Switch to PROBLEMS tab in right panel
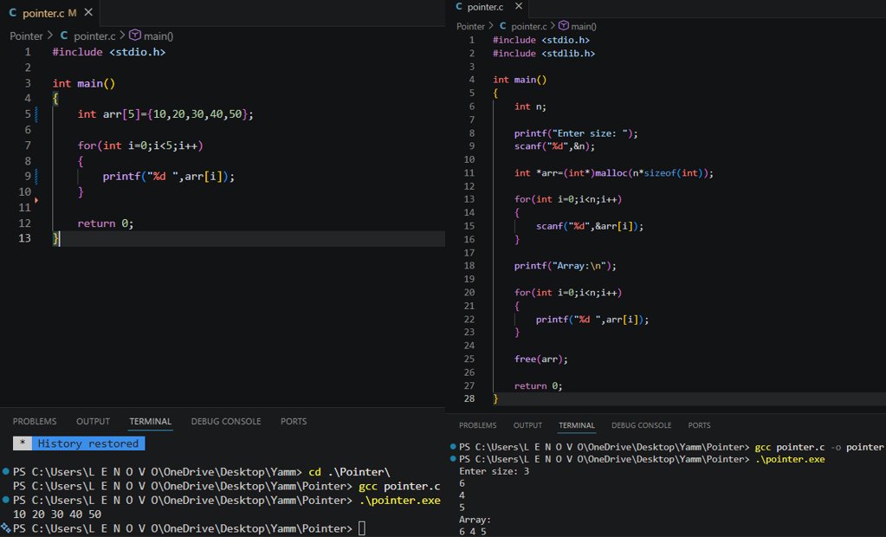886x537 pixels. [477, 425]
